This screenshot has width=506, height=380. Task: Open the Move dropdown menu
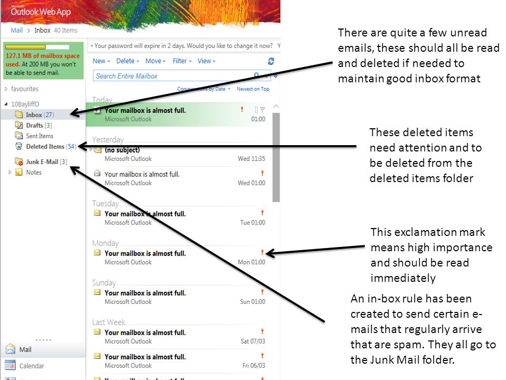(155, 61)
